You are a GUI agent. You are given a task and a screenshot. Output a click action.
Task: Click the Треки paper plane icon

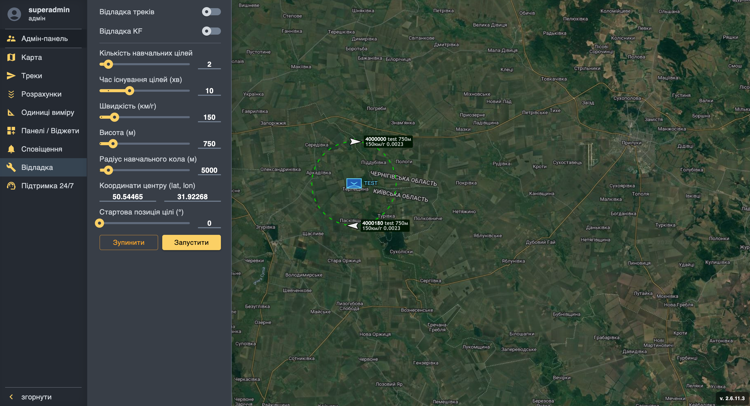[x=11, y=76]
